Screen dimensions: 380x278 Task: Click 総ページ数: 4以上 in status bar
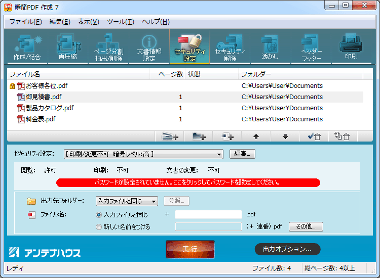[330, 268]
